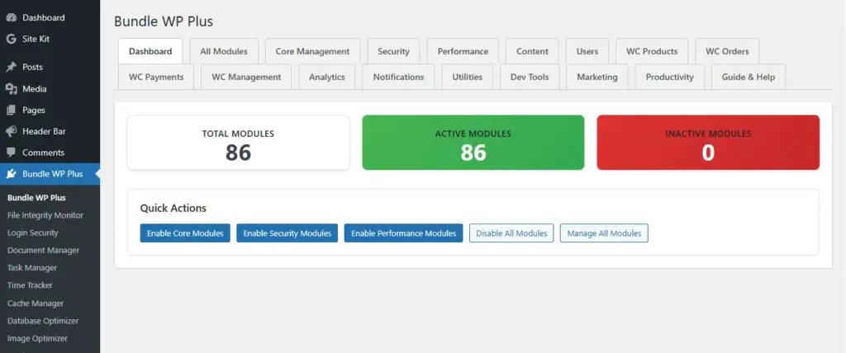Open the Dashboard tab
846x353 pixels.
[x=150, y=51]
